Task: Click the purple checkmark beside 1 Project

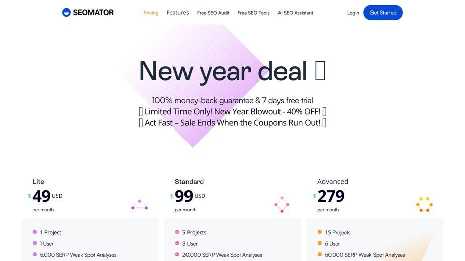Action: coord(35,232)
